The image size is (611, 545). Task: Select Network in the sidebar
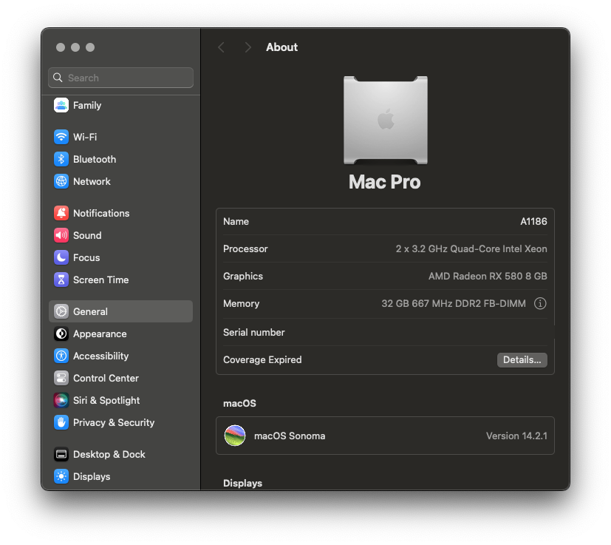pos(121,181)
